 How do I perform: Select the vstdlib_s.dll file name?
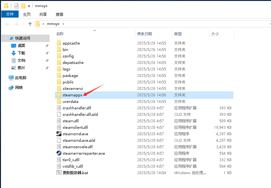click(73, 166)
